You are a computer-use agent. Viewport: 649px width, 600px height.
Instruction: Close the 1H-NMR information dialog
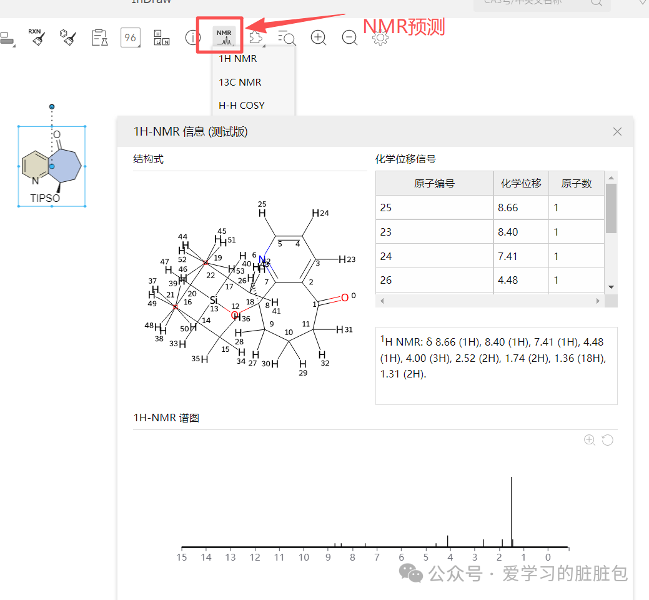pos(617,132)
